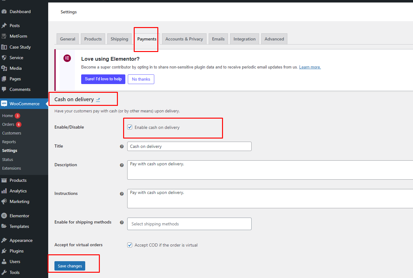Follow the Learn more link
The height and width of the screenshot is (278, 413).
tap(310, 67)
